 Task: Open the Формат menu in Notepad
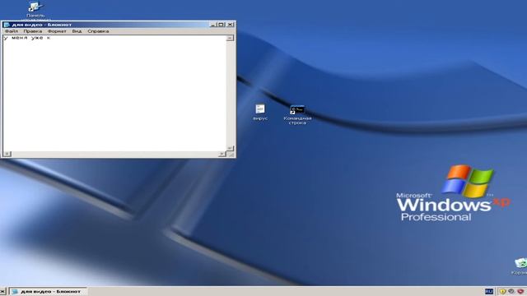click(x=57, y=31)
